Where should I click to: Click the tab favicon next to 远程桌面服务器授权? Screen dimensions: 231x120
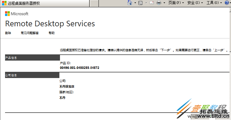click(x=4, y=3)
